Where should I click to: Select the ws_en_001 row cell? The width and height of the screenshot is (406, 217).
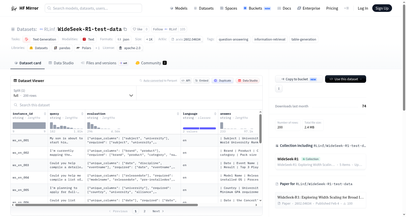pyautogui.click(x=29, y=140)
